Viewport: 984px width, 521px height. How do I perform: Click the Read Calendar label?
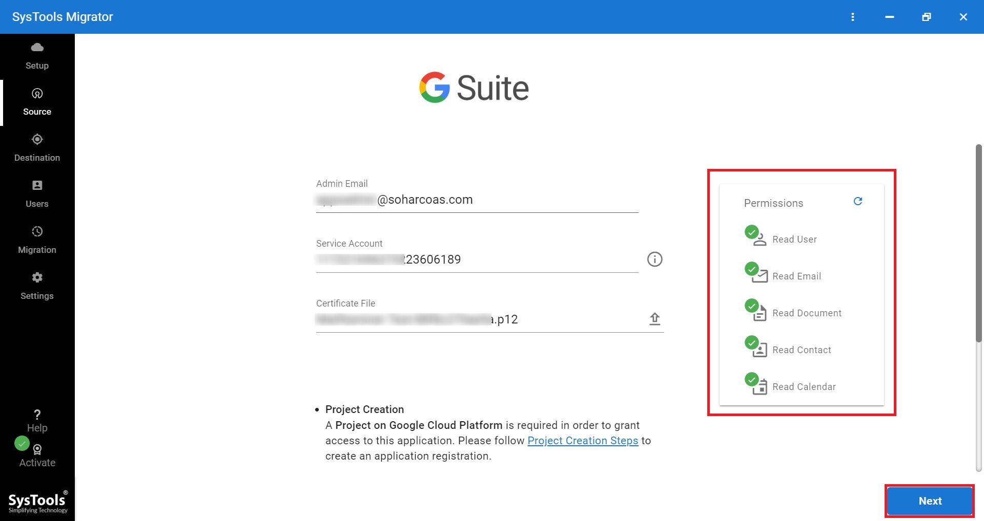[804, 387]
